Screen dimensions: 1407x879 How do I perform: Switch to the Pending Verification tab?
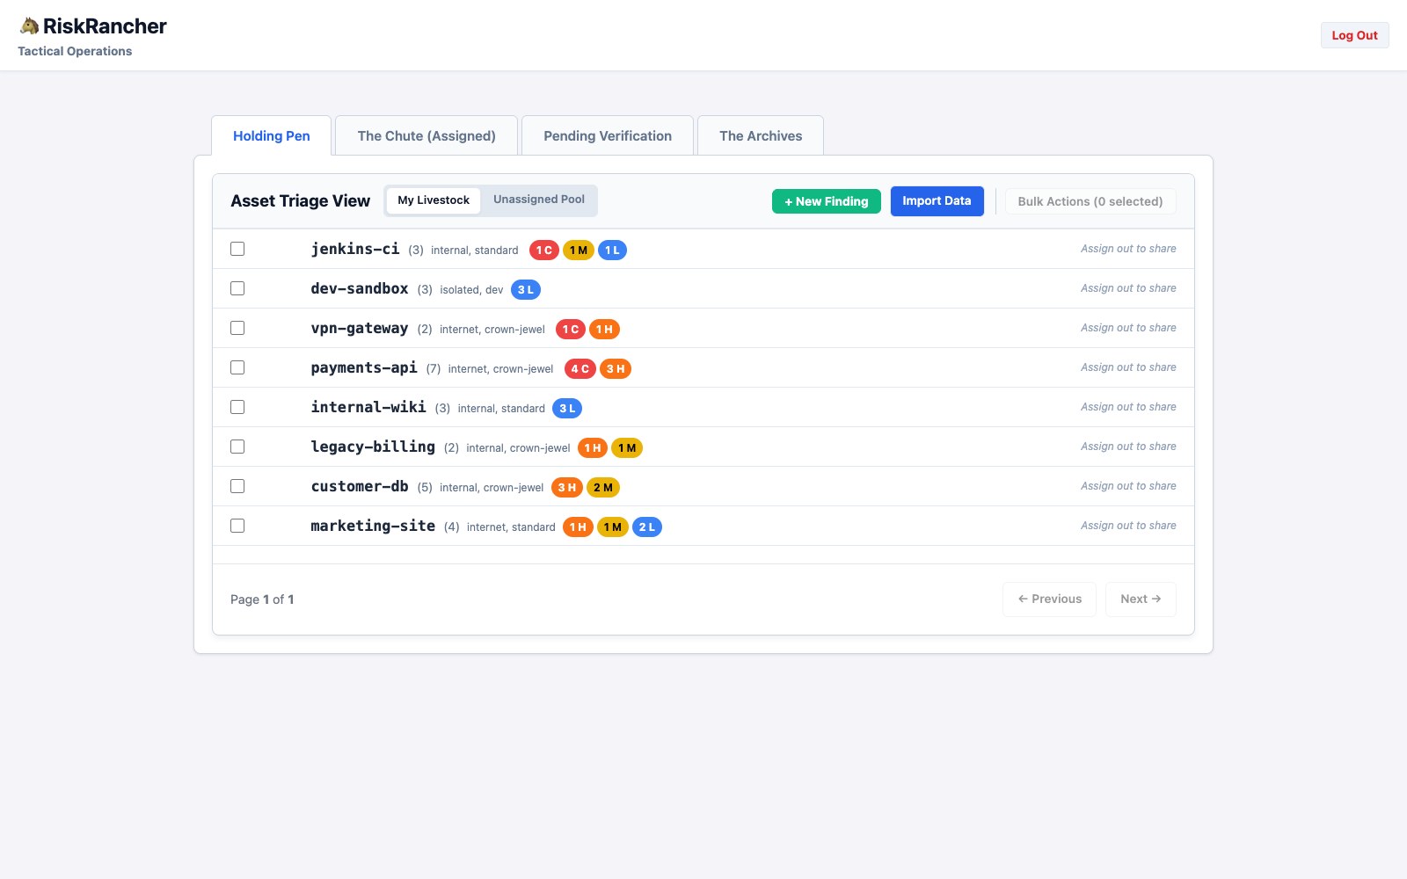click(608, 135)
